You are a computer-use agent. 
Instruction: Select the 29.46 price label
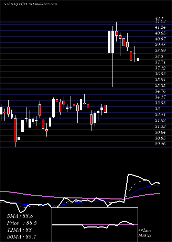160,144
